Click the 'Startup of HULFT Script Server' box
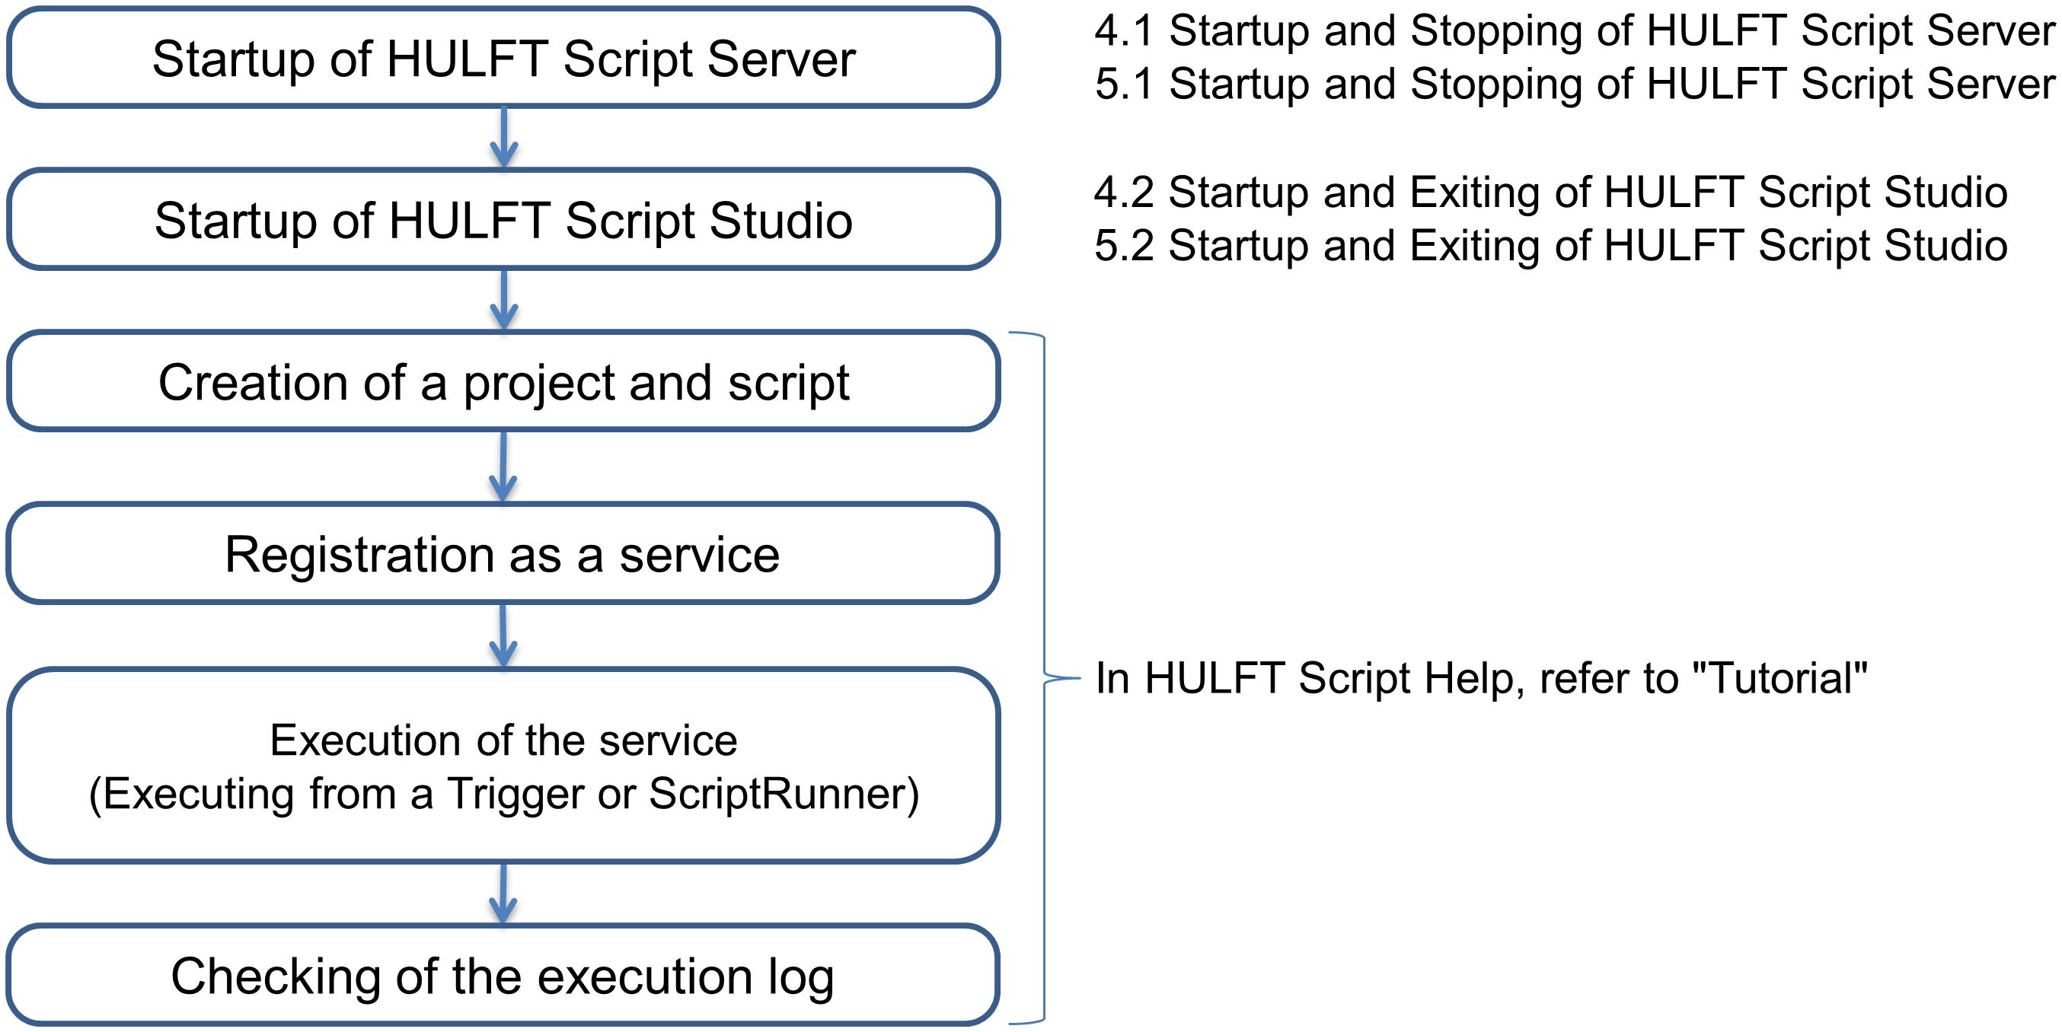The height and width of the screenshot is (1032, 2062). [x=503, y=58]
